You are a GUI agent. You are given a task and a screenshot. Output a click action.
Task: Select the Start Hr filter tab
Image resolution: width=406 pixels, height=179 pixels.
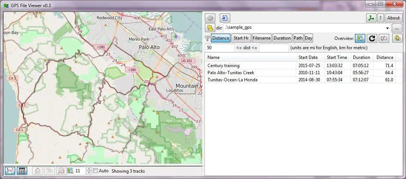click(241, 38)
